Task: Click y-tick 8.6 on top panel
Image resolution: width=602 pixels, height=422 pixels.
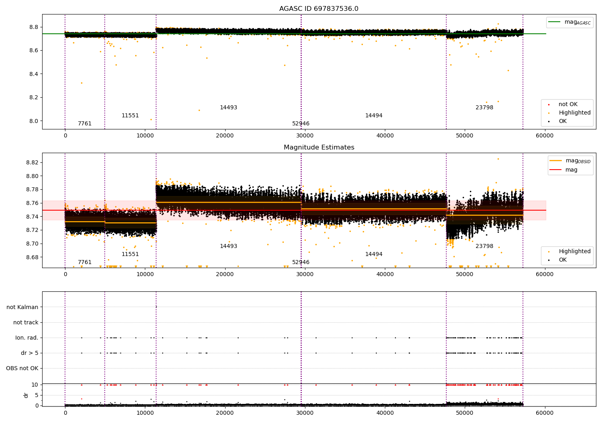Action: coord(34,51)
